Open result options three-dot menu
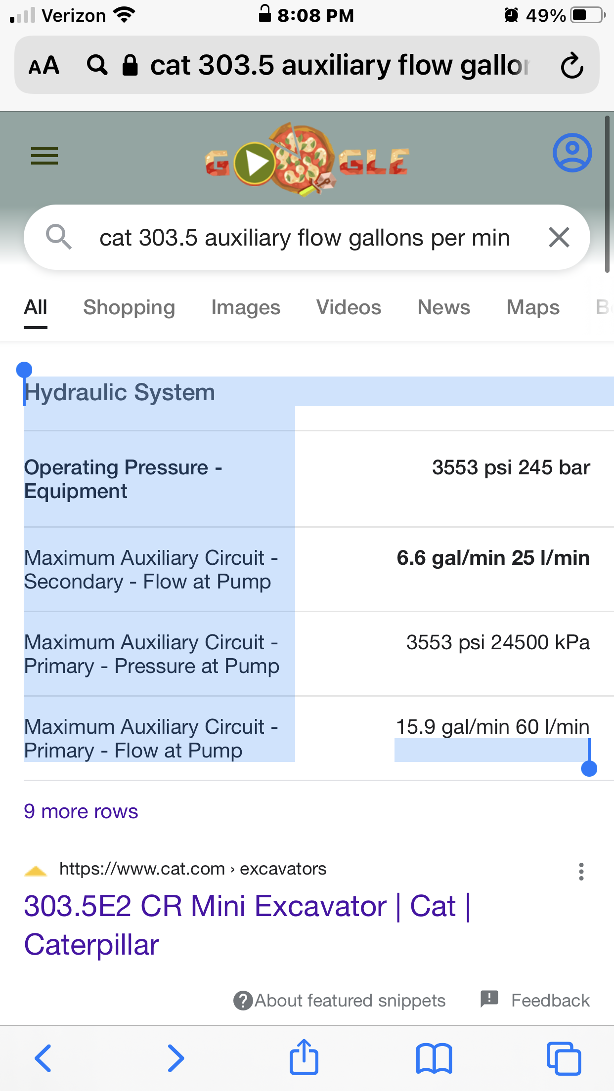Image resolution: width=614 pixels, height=1091 pixels. tap(581, 872)
